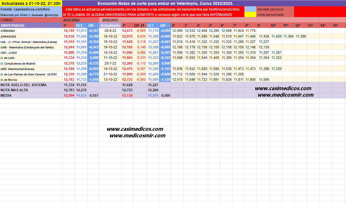Click Murcia's second round value '12,510'
This screenshot has height=205, width=346.
[178, 80]
